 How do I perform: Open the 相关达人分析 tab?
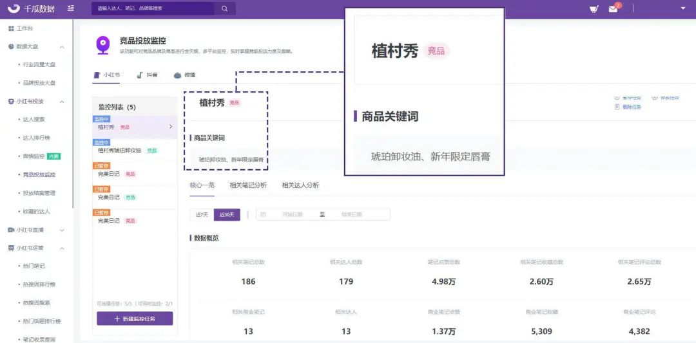(300, 185)
